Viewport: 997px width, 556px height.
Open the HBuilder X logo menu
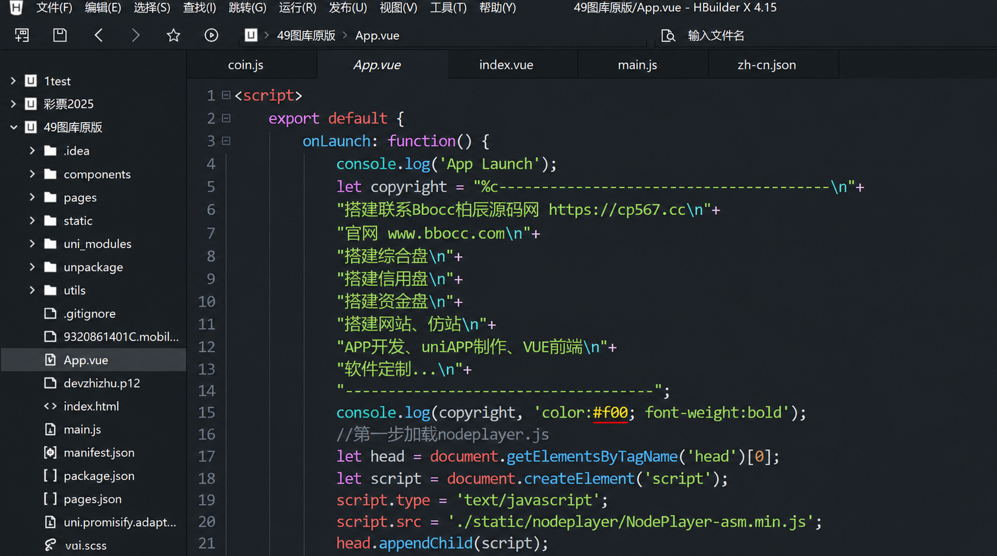[x=16, y=7]
